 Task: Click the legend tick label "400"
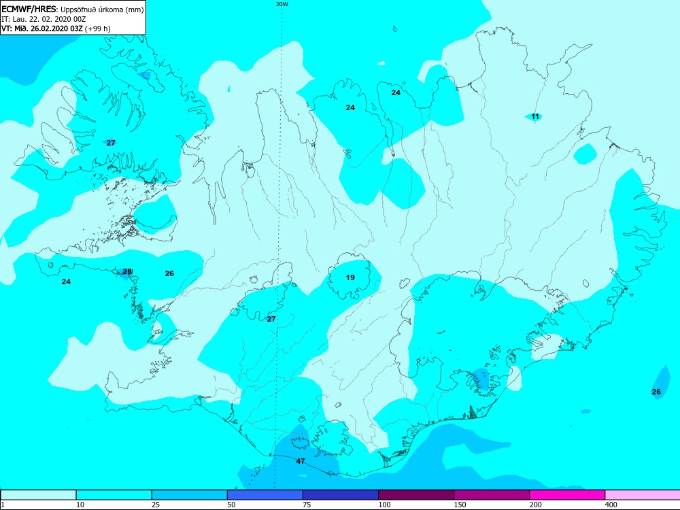[x=611, y=505]
